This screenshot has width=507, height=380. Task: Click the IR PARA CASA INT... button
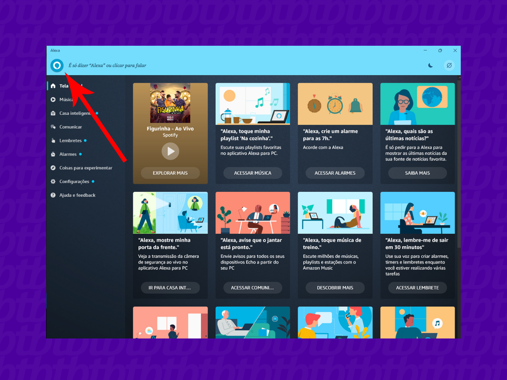pyautogui.click(x=170, y=288)
